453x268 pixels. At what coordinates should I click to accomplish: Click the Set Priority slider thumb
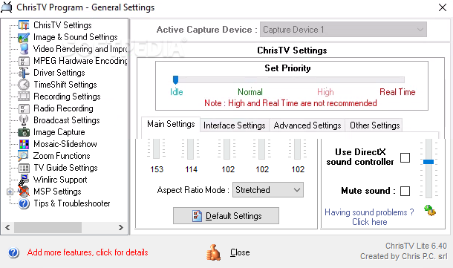tap(175, 79)
